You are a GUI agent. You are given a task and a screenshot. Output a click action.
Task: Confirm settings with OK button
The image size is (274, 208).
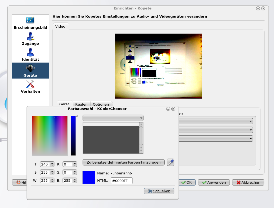tap(187, 182)
